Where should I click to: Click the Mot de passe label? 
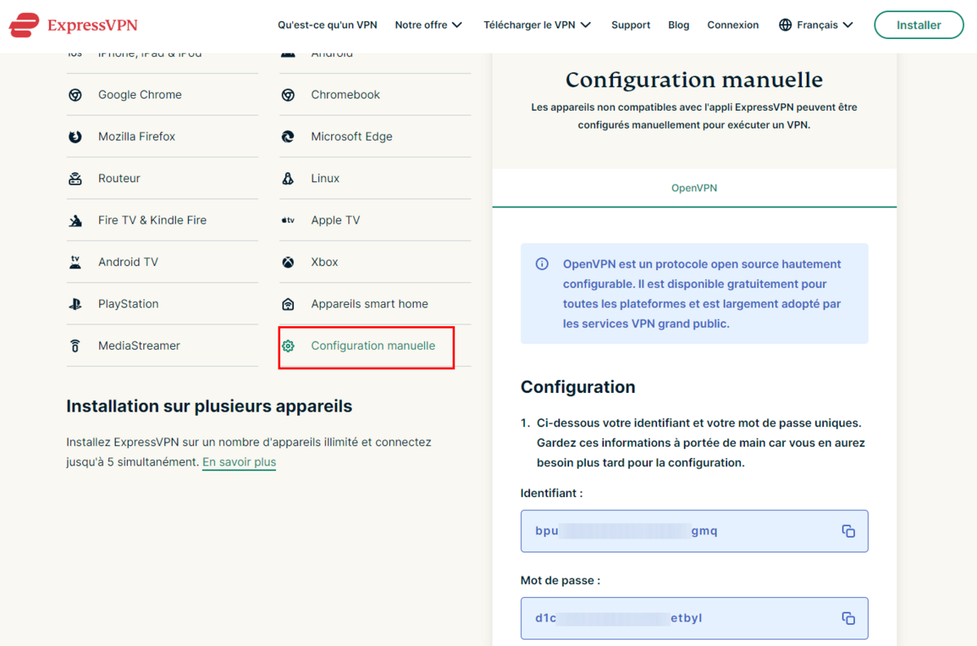561,581
